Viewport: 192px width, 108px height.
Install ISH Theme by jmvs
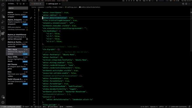coord(25,69)
